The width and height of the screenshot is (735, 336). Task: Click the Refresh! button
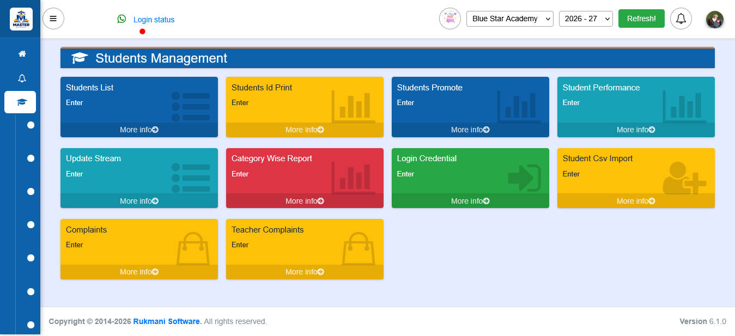(x=641, y=19)
